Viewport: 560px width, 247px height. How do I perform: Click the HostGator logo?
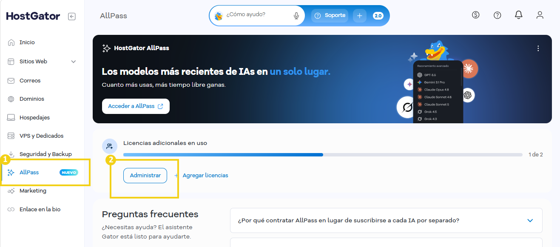[33, 16]
